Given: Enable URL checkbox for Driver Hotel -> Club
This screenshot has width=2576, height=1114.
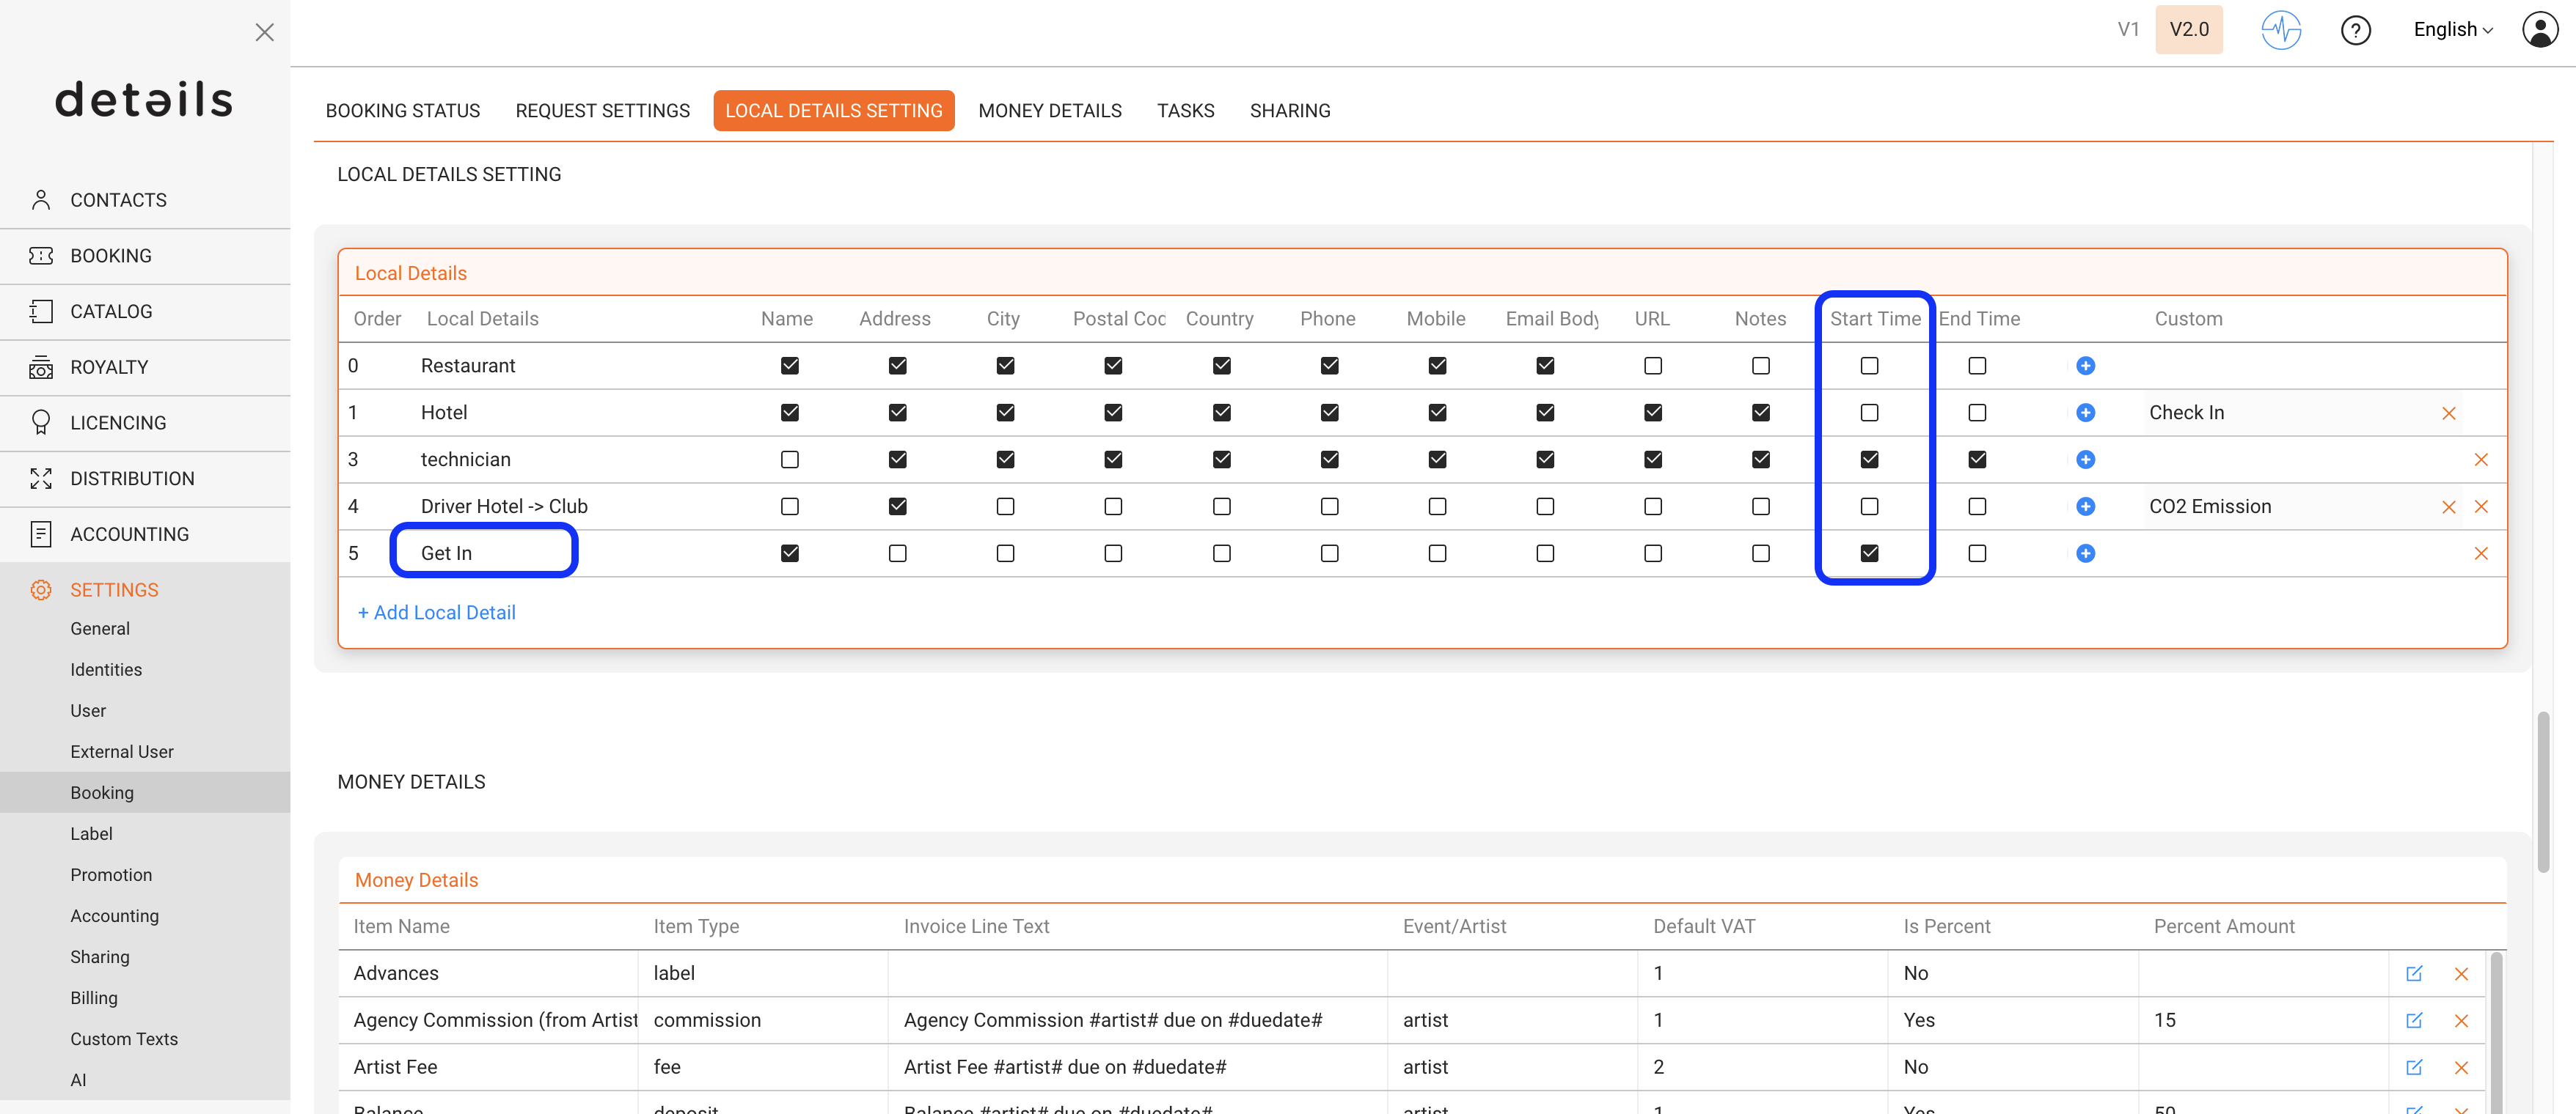Looking at the screenshot, I should pyautogui.click(x=1652, y=506).
